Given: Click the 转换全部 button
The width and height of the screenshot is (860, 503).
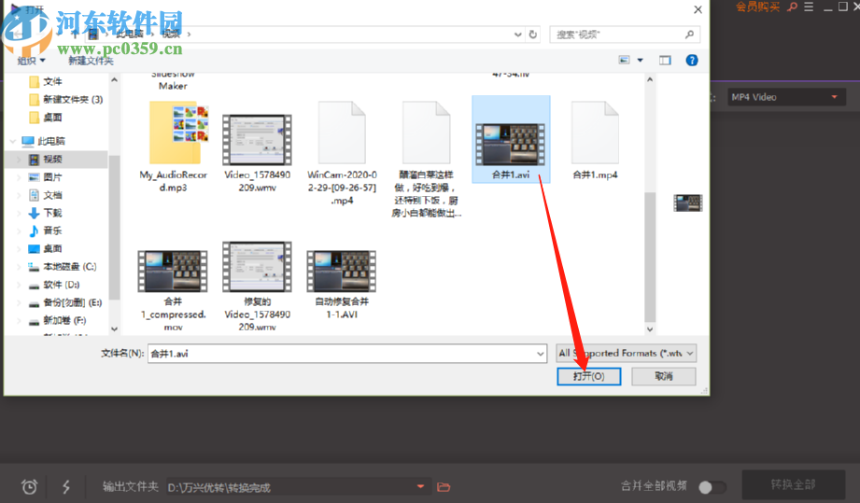Looking at the screenshot, I should pos(793,485).
